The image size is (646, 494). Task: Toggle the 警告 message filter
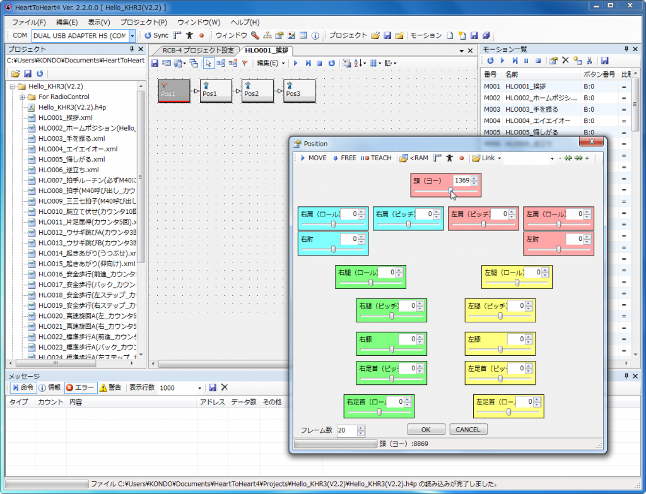(110, 387)
